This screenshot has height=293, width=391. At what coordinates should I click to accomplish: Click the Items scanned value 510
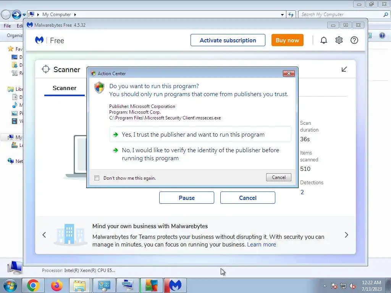coord(305,169)
